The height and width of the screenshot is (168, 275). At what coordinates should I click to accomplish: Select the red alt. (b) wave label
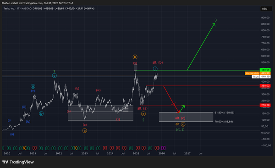click(x=158, y=62)
